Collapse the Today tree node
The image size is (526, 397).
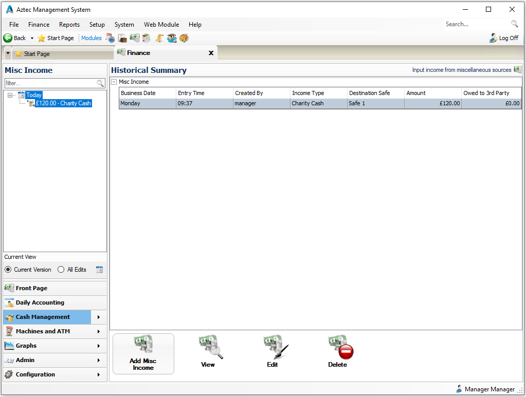click(x=10, y=95)
